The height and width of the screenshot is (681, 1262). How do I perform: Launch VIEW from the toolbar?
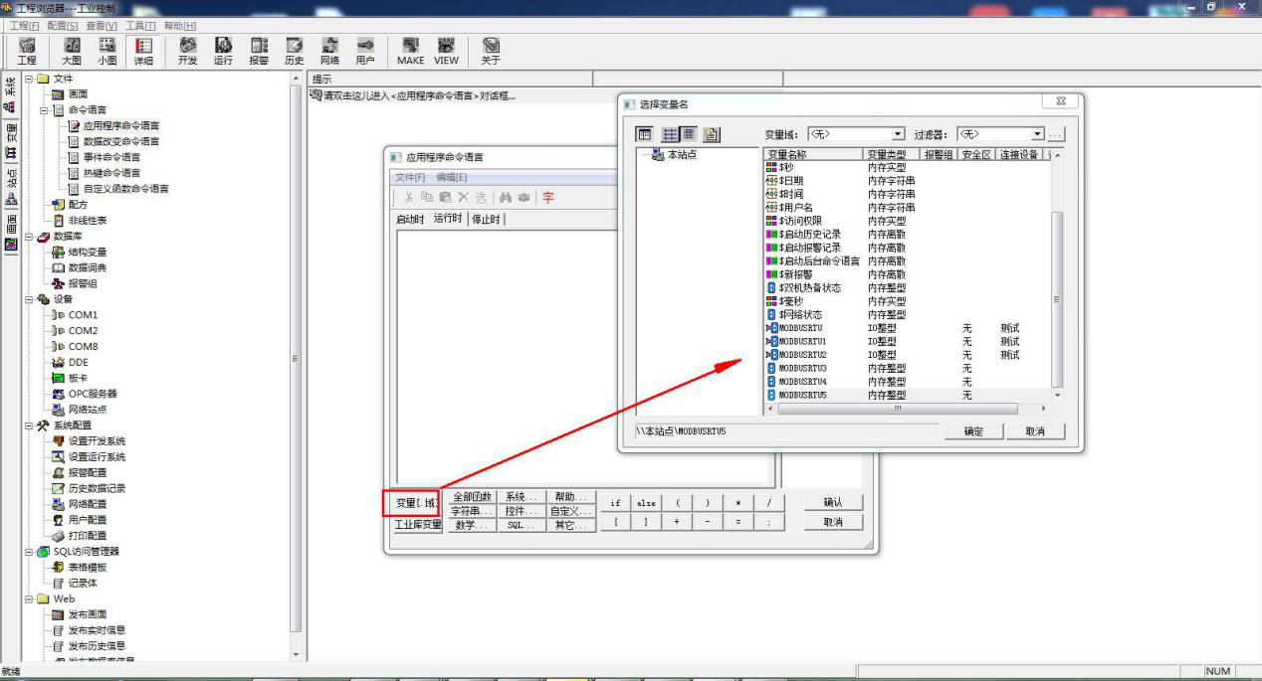click(447, 51)
